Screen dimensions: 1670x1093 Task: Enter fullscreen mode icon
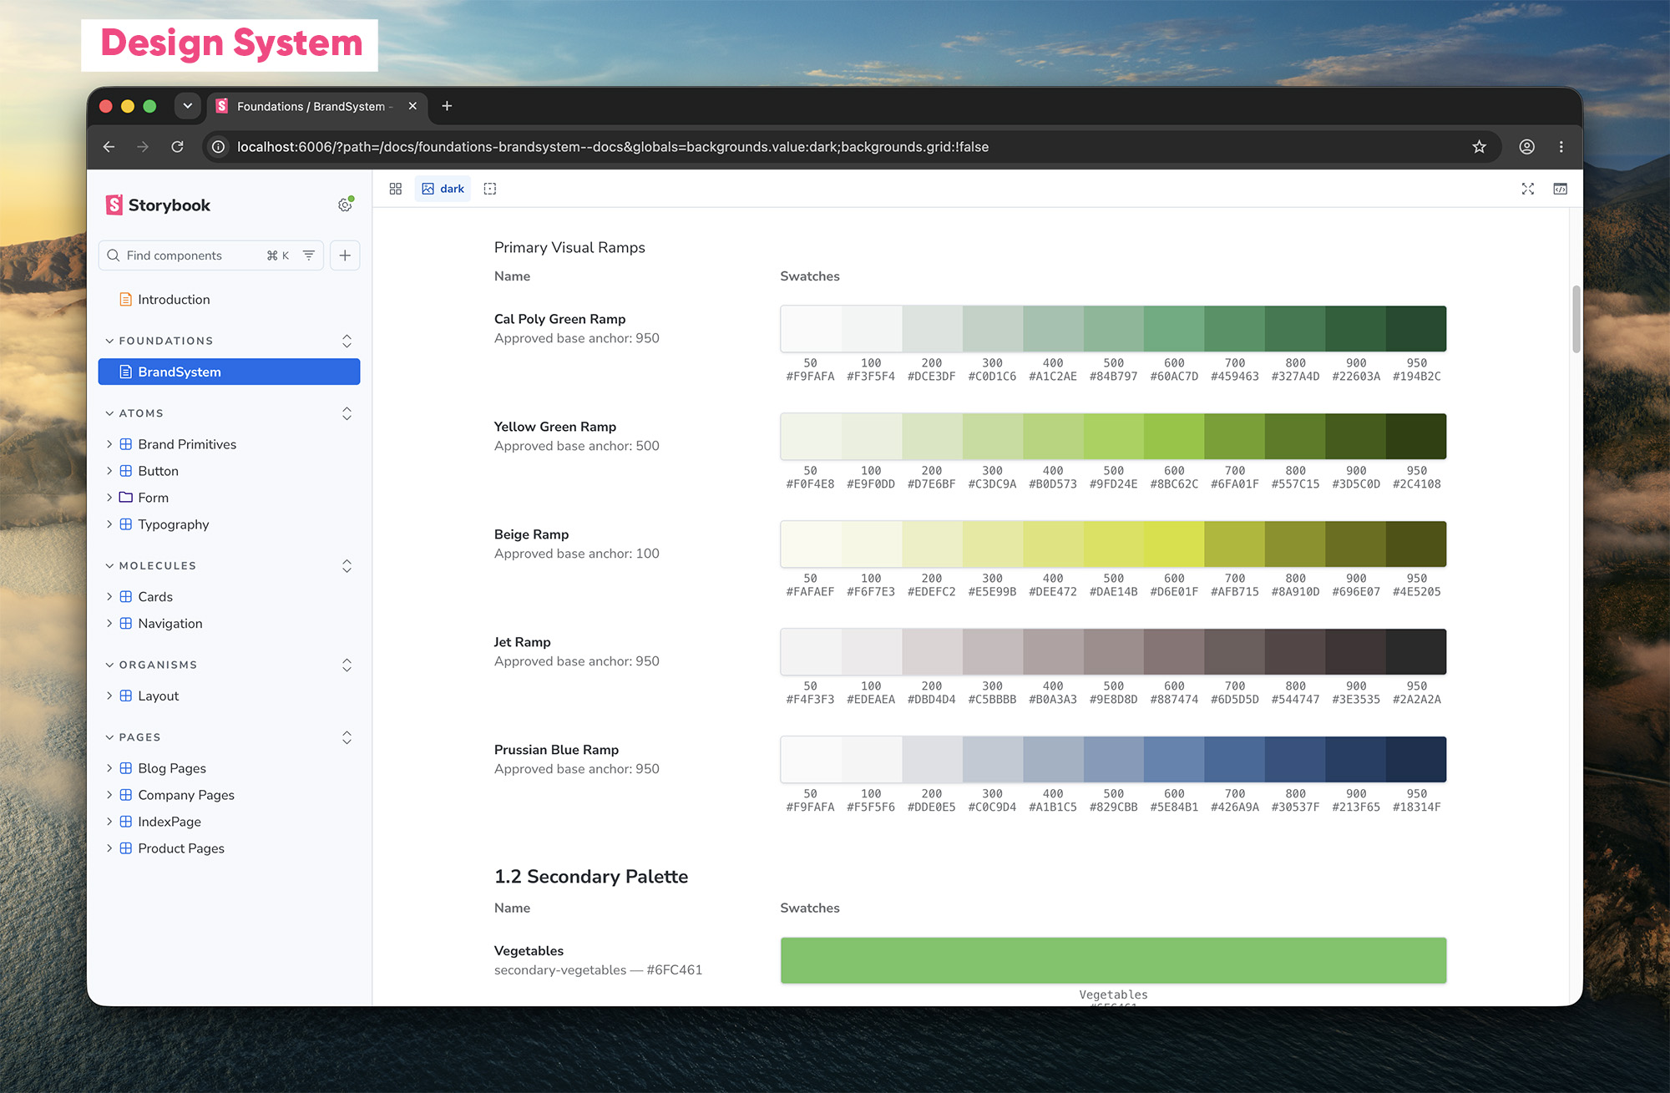pyautogui.click(x=1527, y=189)
